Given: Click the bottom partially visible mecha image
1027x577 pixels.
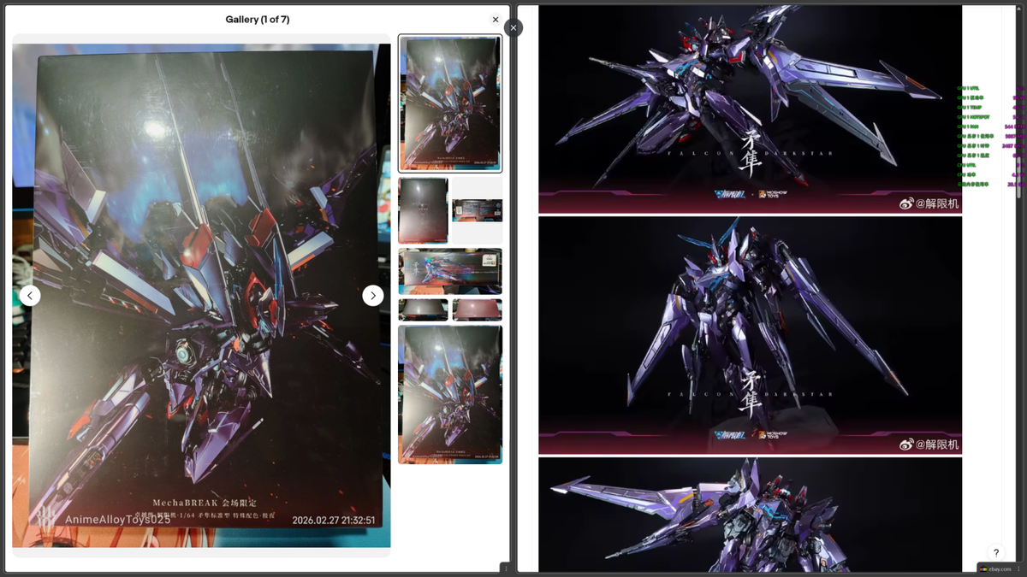Looking at the screenshot, I should coord(750,515).
